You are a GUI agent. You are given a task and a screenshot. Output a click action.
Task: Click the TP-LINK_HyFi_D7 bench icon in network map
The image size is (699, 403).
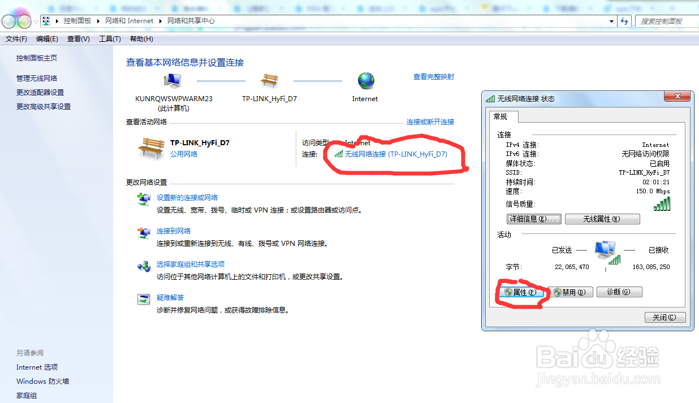pos(269,81)
